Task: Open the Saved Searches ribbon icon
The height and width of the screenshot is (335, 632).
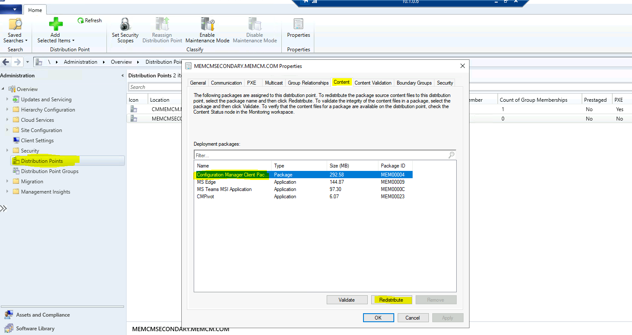Action: tap(15, 24)
